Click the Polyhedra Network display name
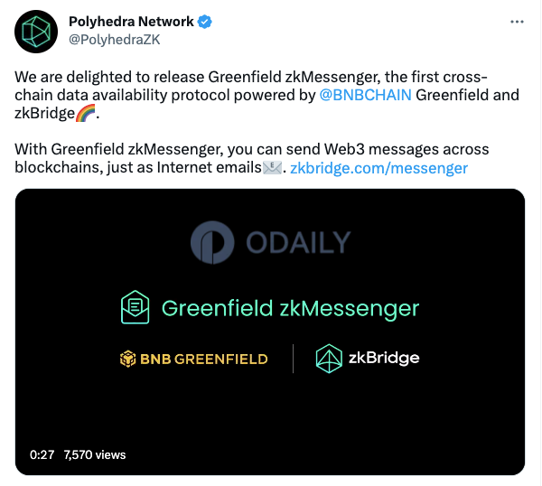Screen dimensions: 542x486 (x=131, y=22)
